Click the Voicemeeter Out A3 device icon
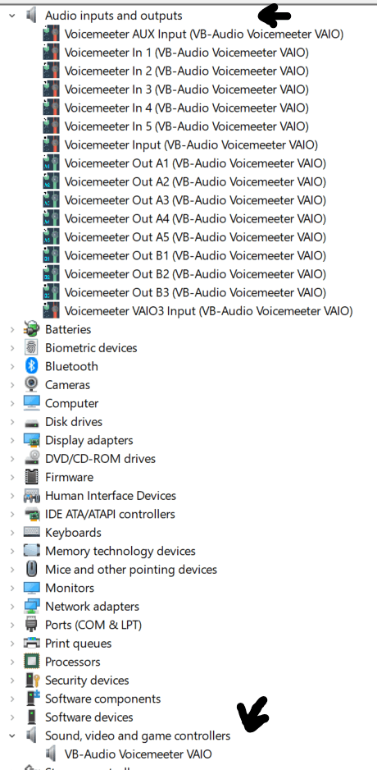Viewport: 377px width, 770px height. pos(51,200)
